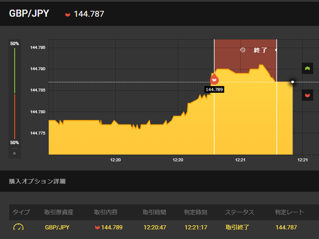
Task: Click the 購入オプション詳細 section heading
Action: click(37, 181)
